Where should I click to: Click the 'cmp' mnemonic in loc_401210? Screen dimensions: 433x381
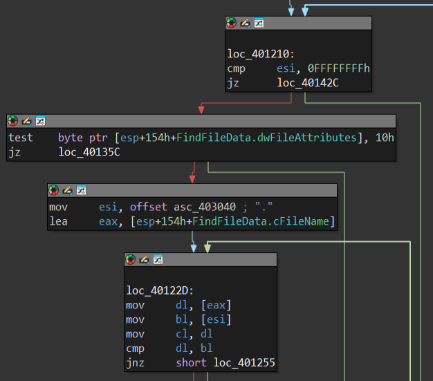point(236,68)
